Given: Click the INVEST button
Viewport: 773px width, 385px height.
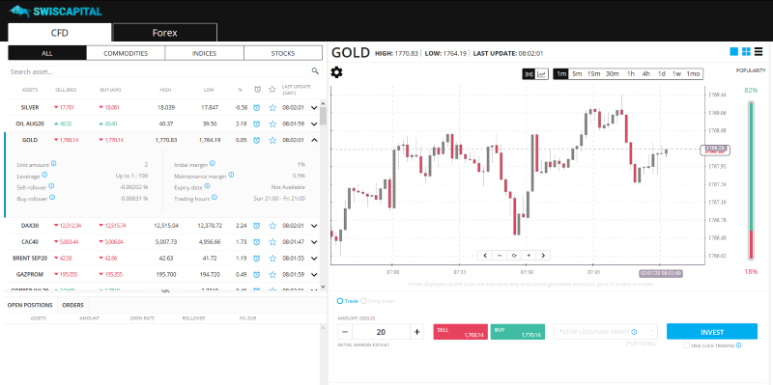Looking at the screenshot, I should 712,331.
